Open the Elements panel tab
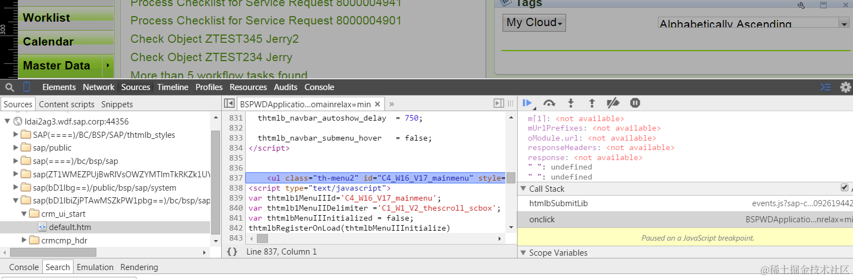853x279 pixels. [x=59, y=87]
